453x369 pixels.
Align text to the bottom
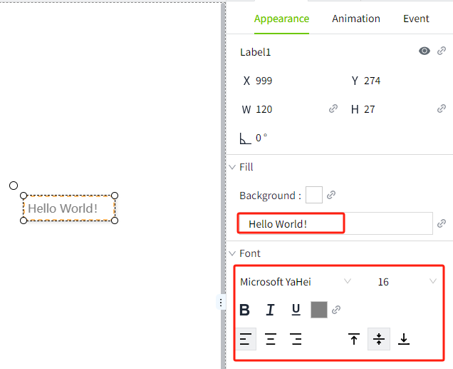pos(404,340)
